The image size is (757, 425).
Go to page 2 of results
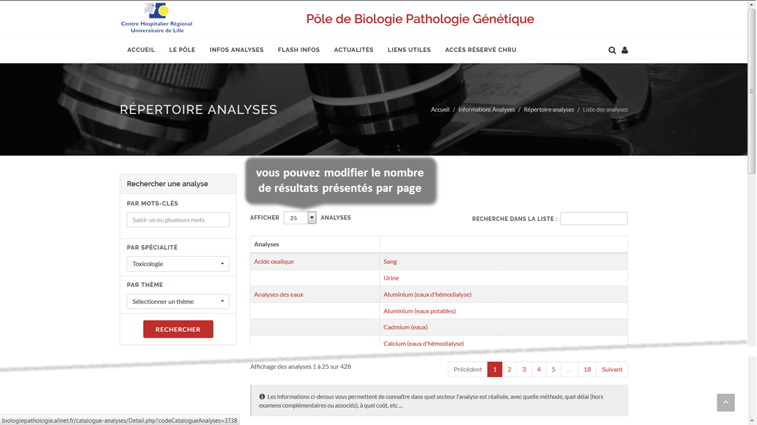(x=509, y=370)
